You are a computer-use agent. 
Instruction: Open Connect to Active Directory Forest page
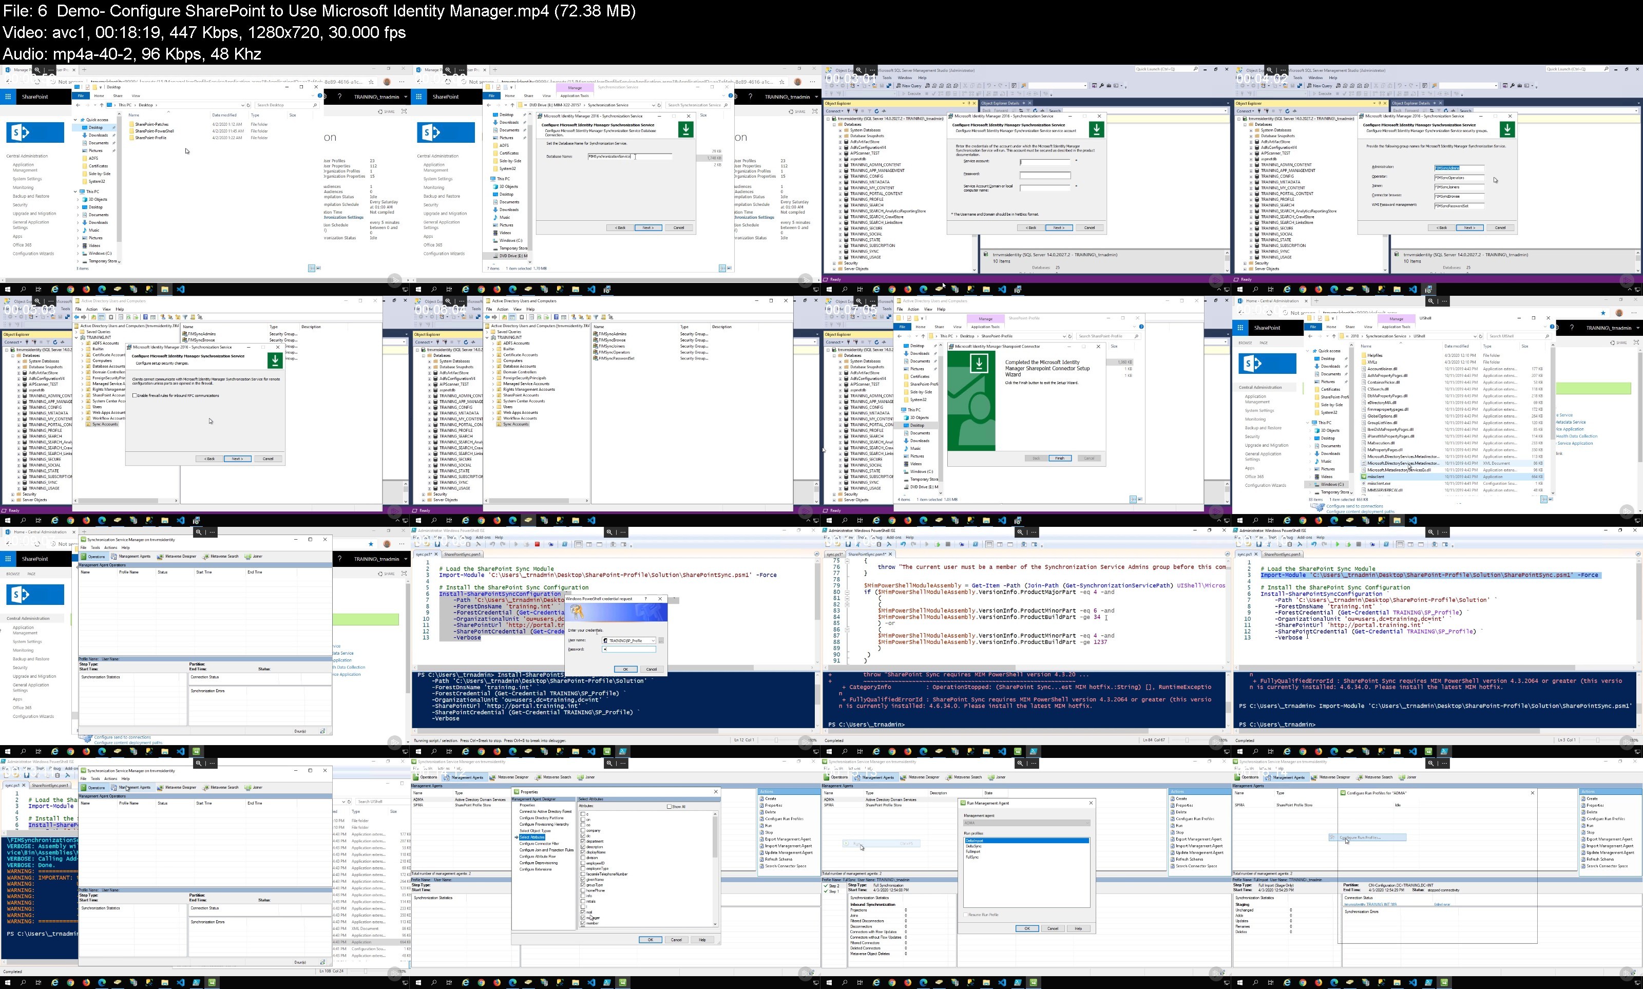(546, 812)
